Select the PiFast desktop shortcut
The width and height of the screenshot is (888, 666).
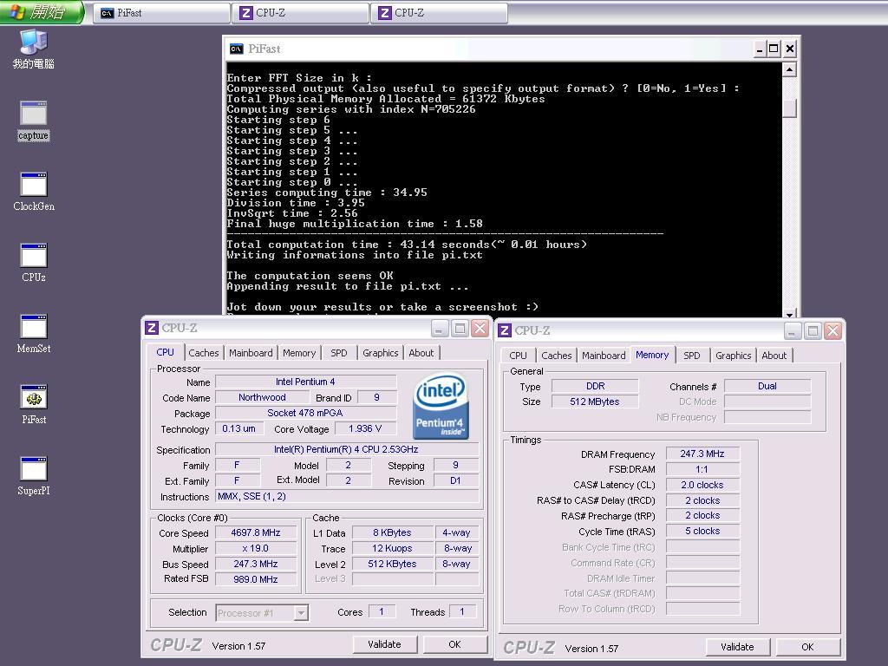[34, 404]
